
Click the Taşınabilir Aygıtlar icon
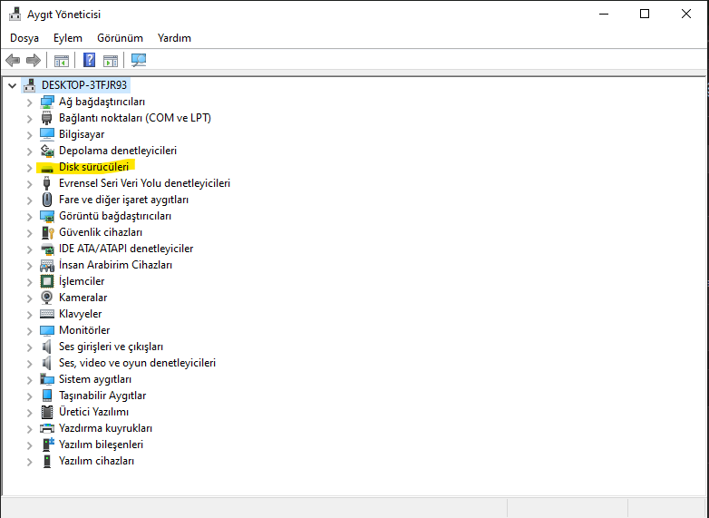click(47, 396)
